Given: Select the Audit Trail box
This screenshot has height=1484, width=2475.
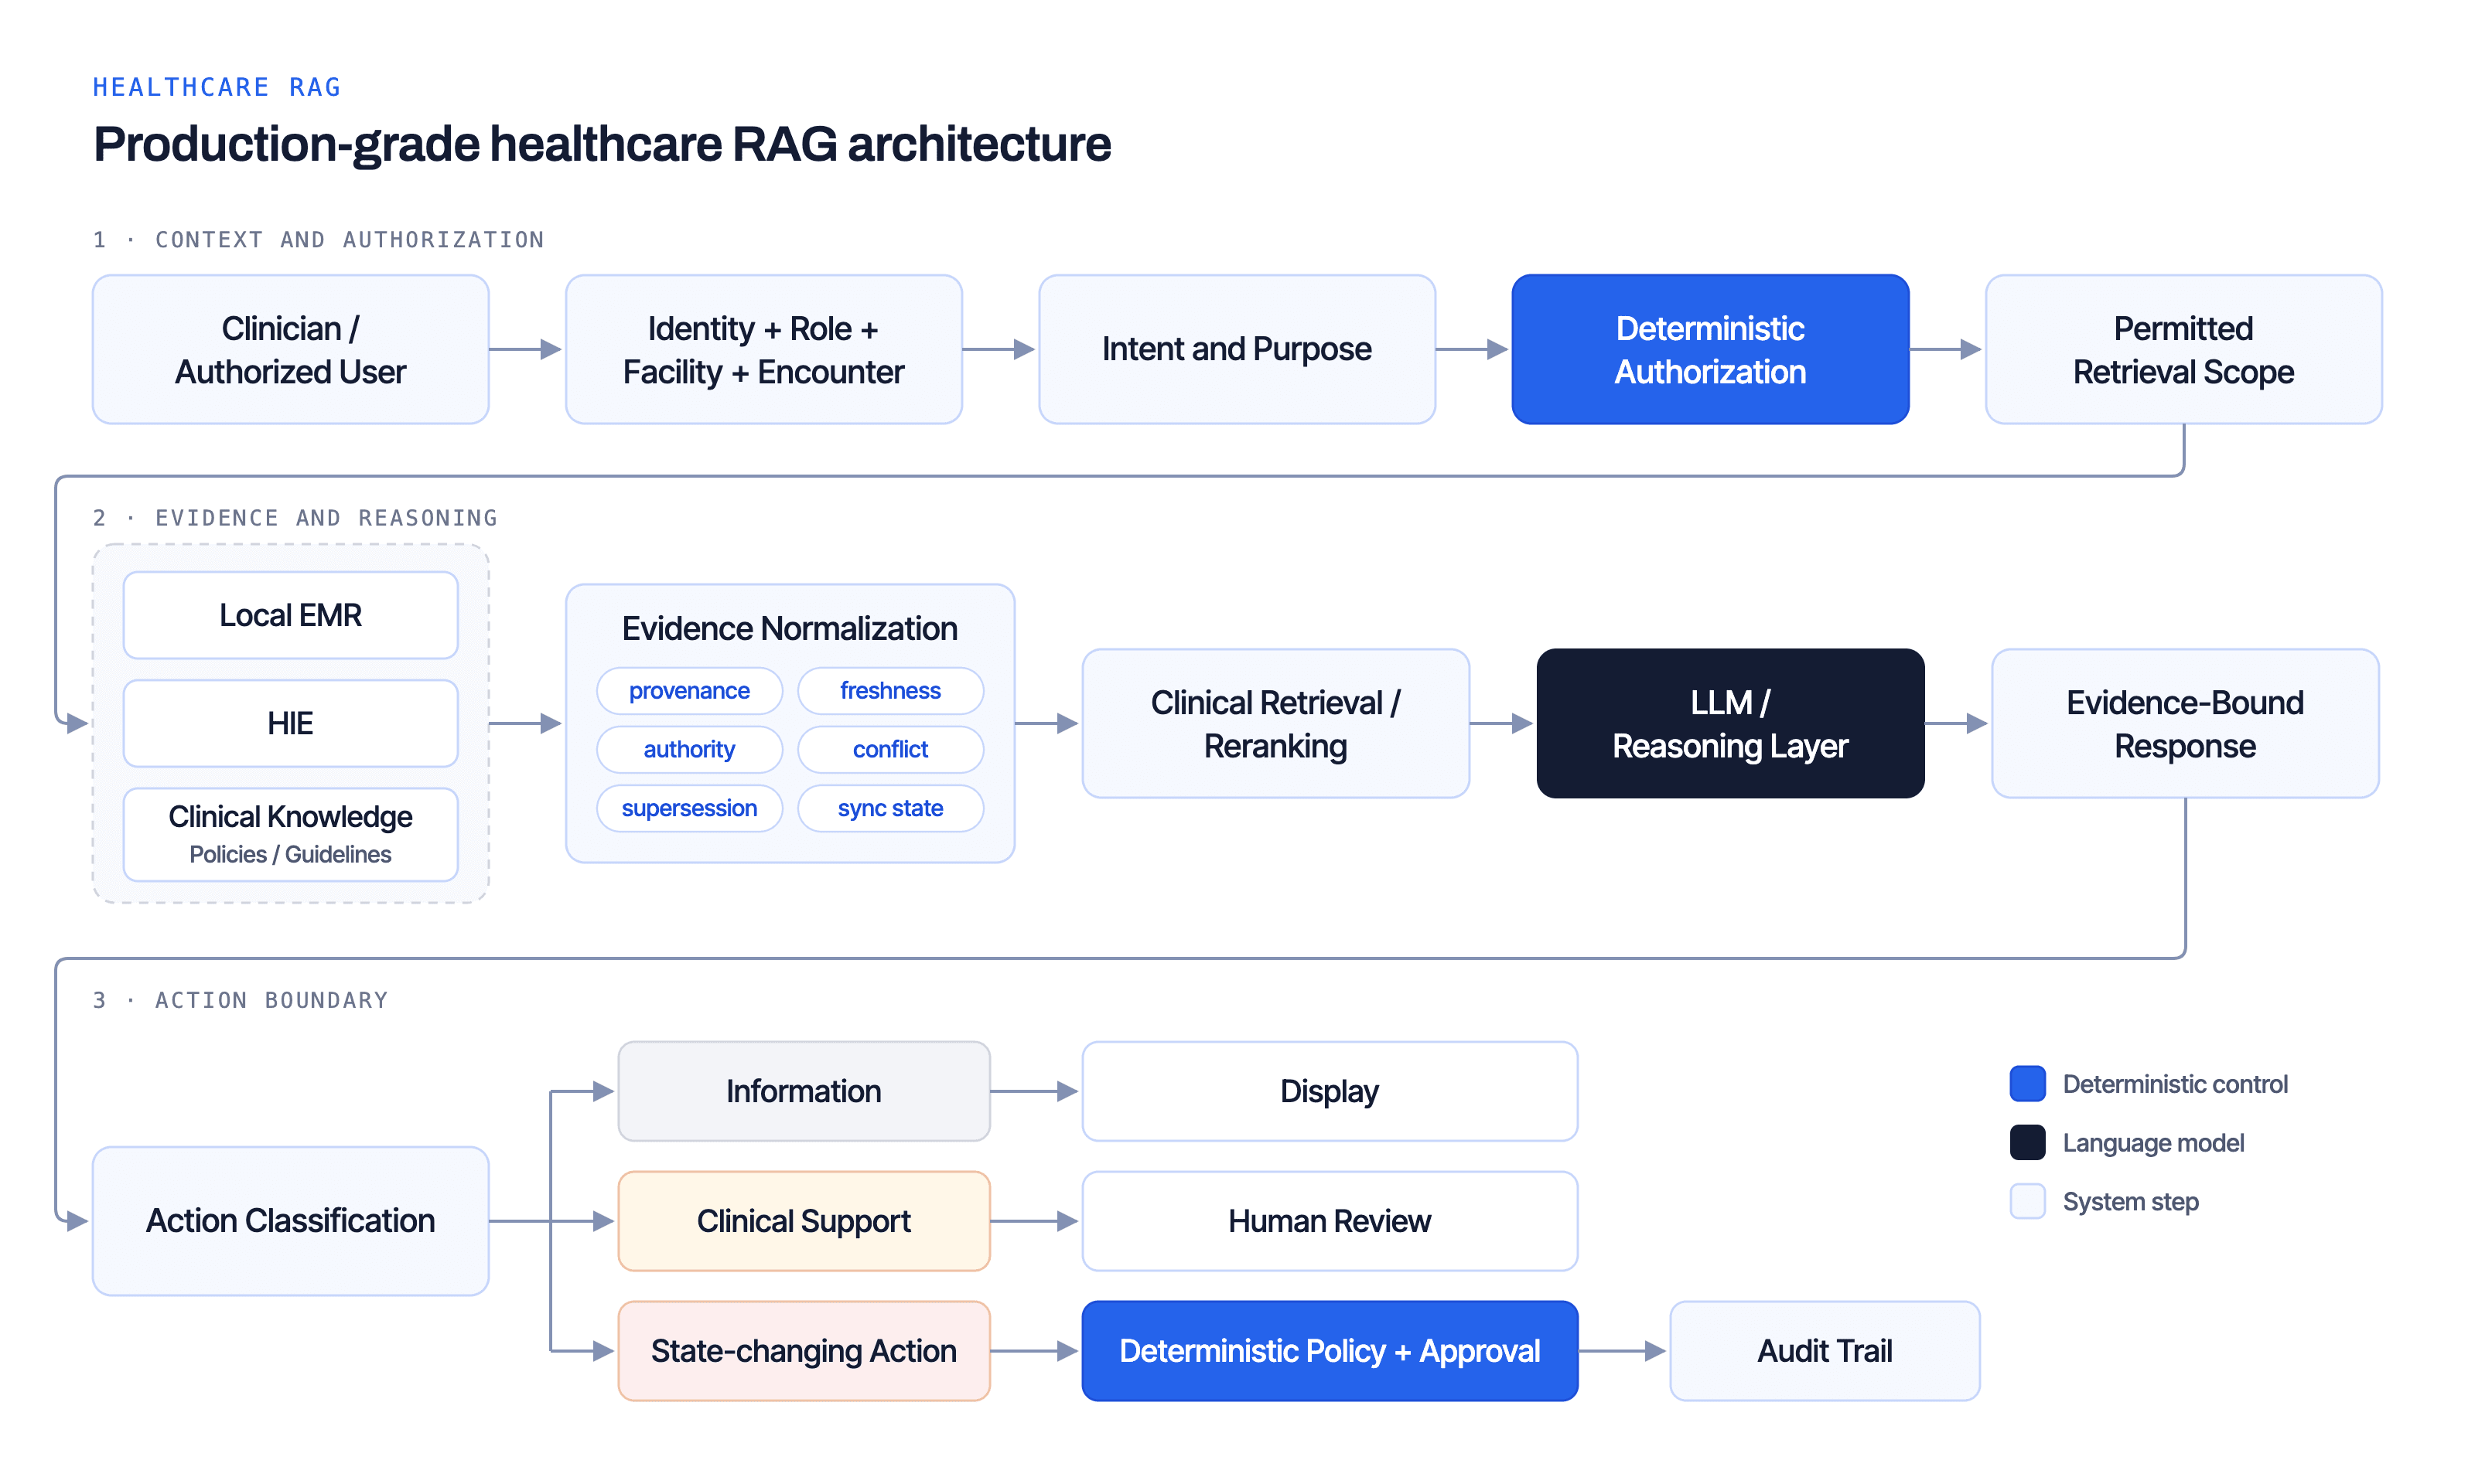Looking at the screenshot, I should click(1825, 1351).
